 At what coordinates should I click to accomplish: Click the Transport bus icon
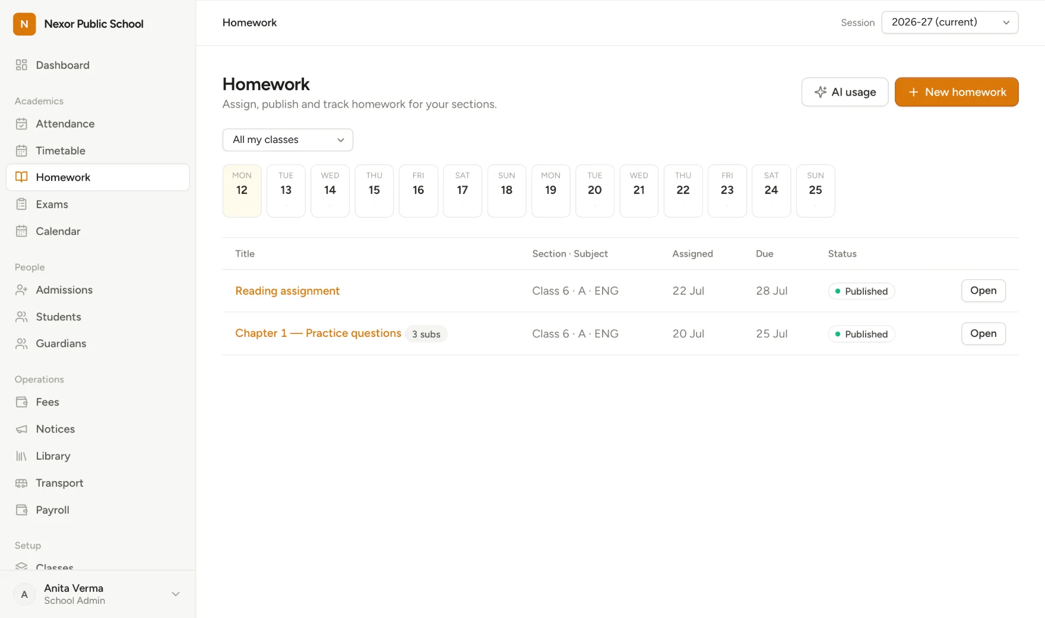click(21, 483)
